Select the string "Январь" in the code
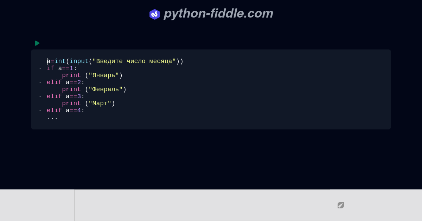The height and width of the screenshot is (221, 422). pyautogui.click(x=103, y=75)
